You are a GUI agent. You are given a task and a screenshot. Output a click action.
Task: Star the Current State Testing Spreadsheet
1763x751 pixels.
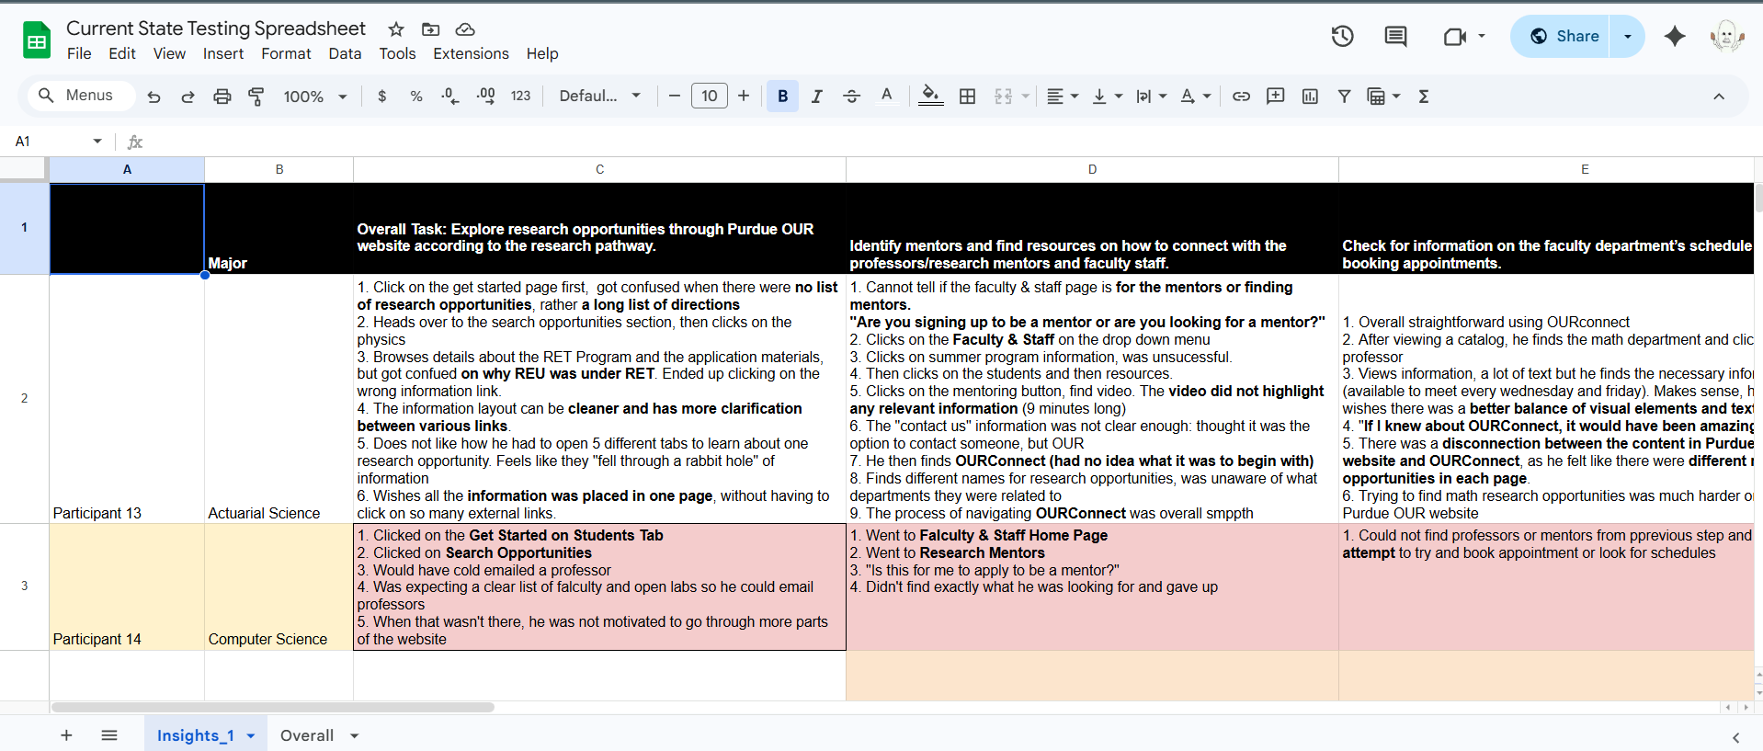click(x=396, y=29)
